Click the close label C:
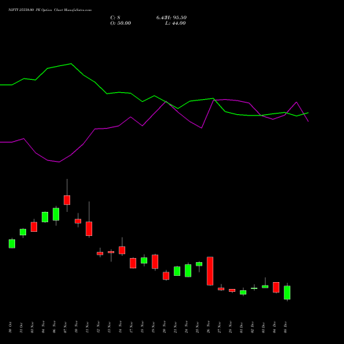This screenshot has height=344, width=344. (x=113, y=18)
